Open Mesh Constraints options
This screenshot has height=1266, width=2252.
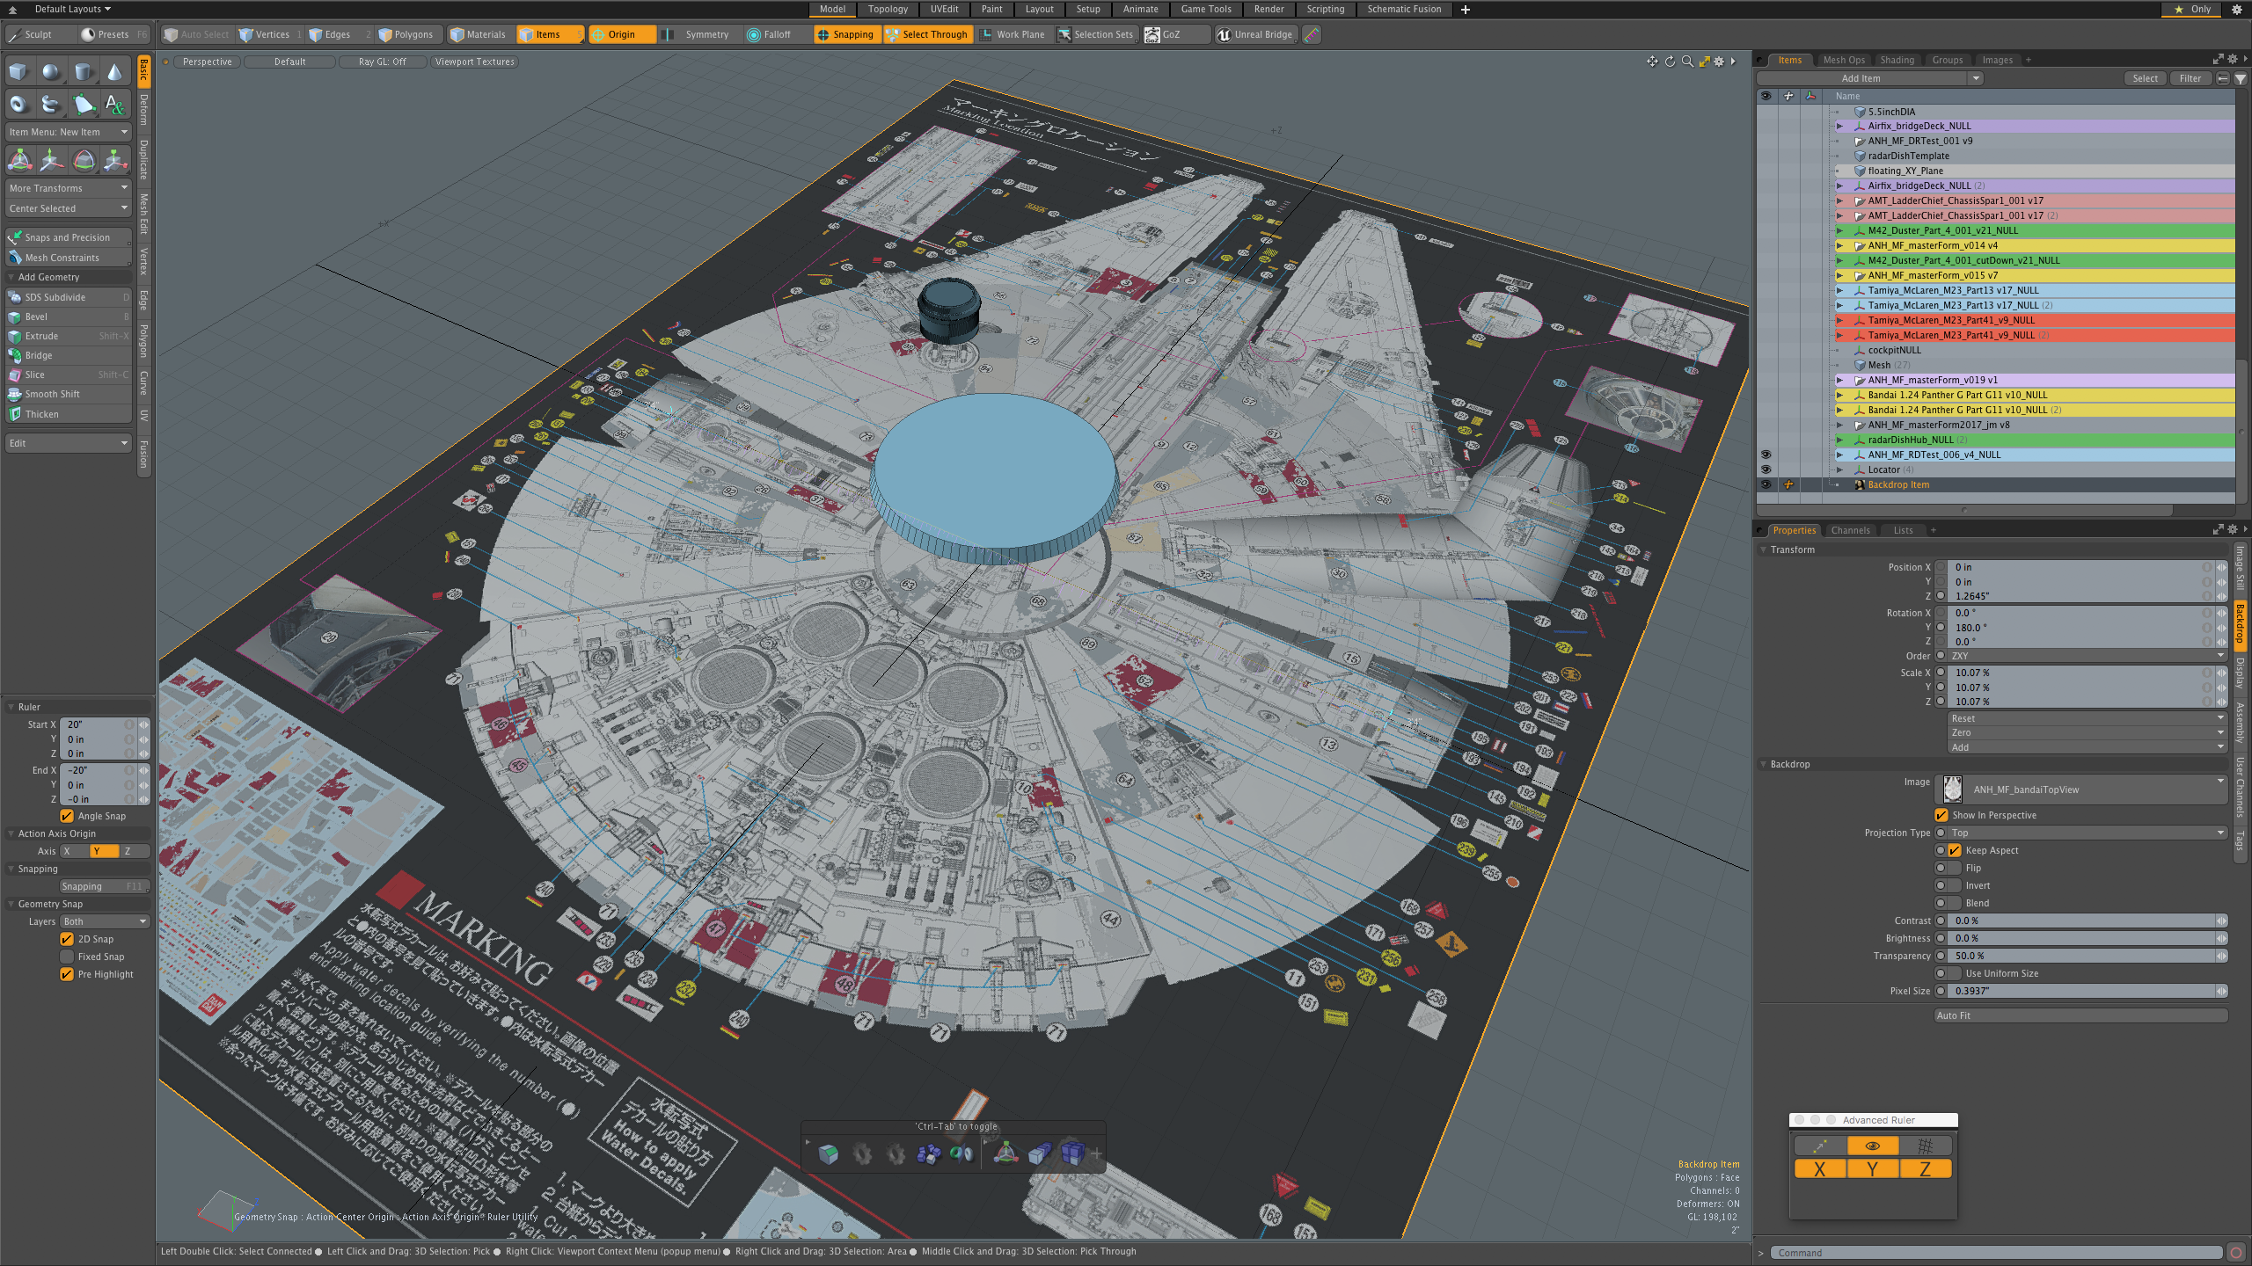[69, 258]
